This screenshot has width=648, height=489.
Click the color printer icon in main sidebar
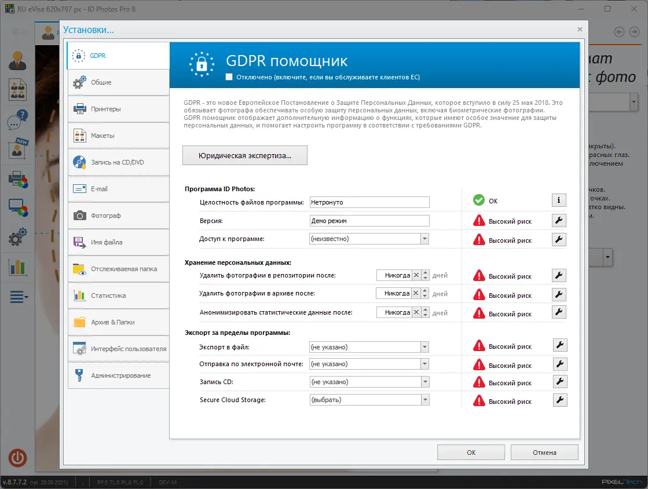click(x=18, y=180)
